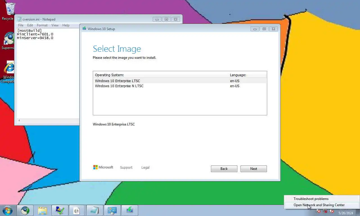Open the Start menu orb
This screenshot has height=216, width=360.
[7, 210]
